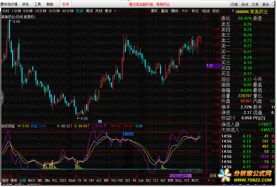Image resolution: width=277 pixels, height=187 pixels.
Task: Switch indicator to VOL-TDX
Action: tap(117, 180)
